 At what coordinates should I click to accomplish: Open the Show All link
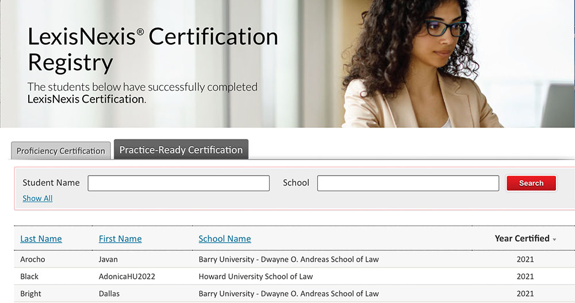[x=37, y=199]
